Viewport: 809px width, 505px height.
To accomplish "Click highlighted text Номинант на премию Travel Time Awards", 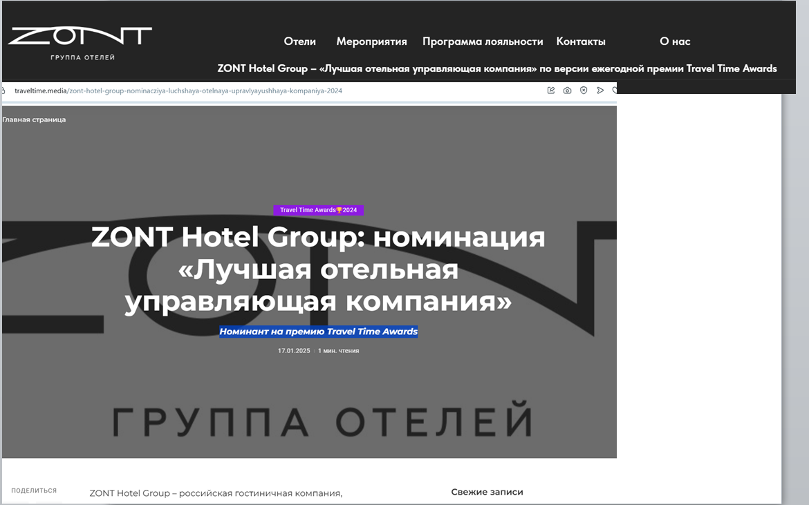I will [318, 332].
